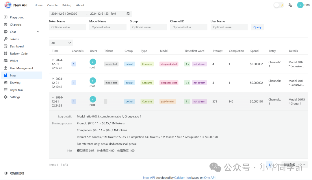The width and height of the screenshot is (312, 180).
Task: Open Wallet in the sidebar
Action: point(14,61)
